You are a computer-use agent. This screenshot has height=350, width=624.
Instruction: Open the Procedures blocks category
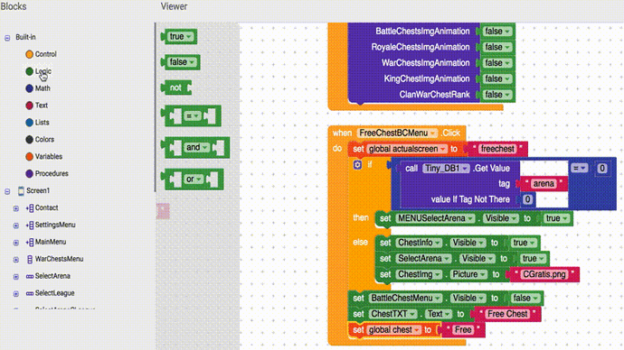pyautogui.click(x=47, y=173)
